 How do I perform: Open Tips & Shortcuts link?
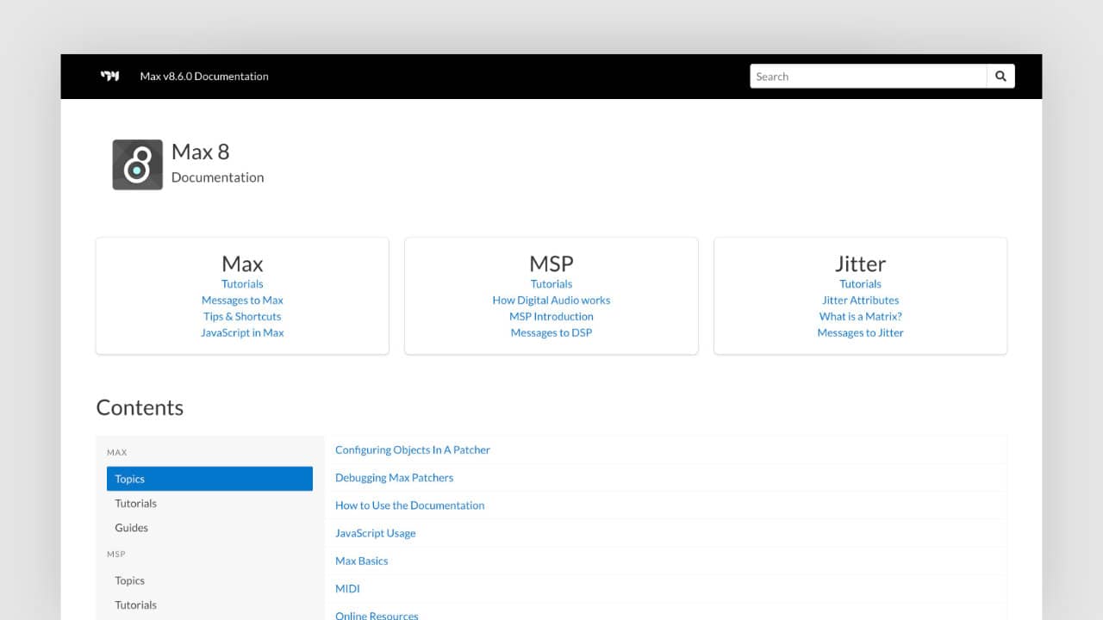click(242, 316)
